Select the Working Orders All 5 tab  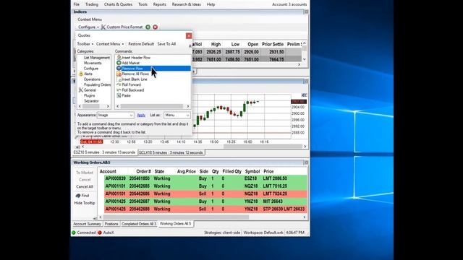point(175,224)
